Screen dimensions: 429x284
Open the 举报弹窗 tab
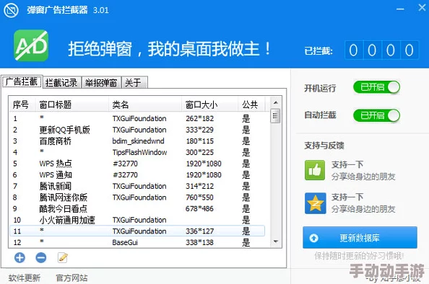[101, 82]
